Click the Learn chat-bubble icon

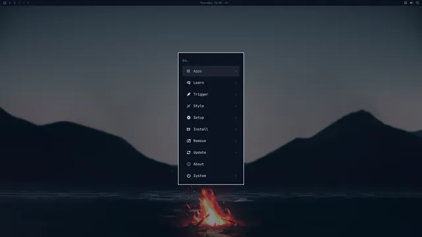[x=189, y=83]
